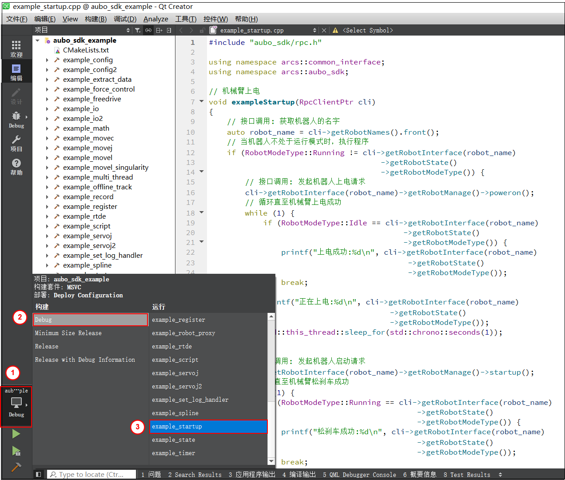This screenshot has width=565, height=480.
Task: Open the Analyze menu
Action: (156, 19)
